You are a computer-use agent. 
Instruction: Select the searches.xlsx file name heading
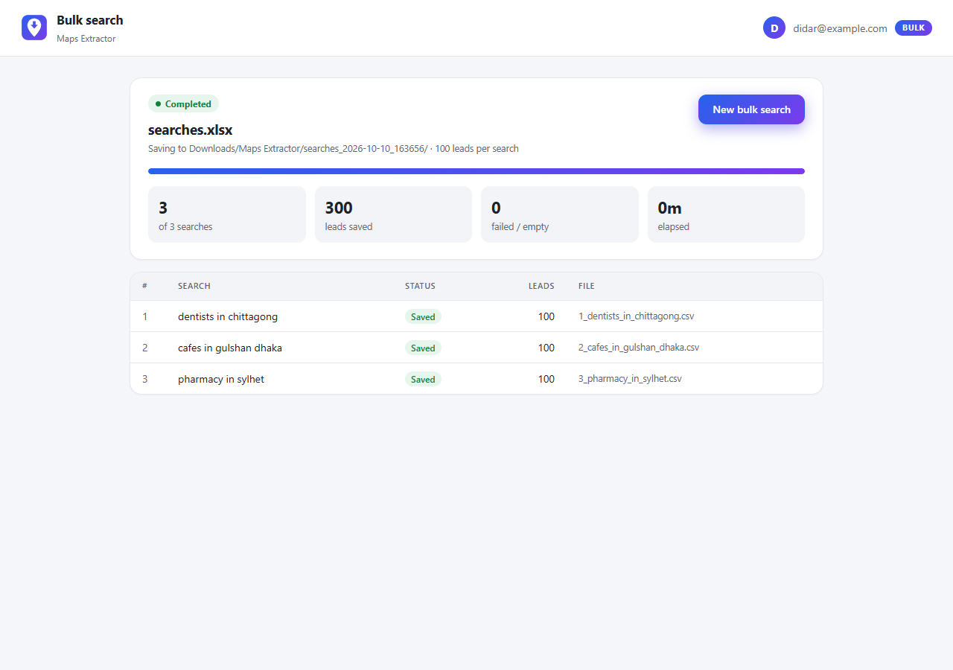tap(191, 130)
